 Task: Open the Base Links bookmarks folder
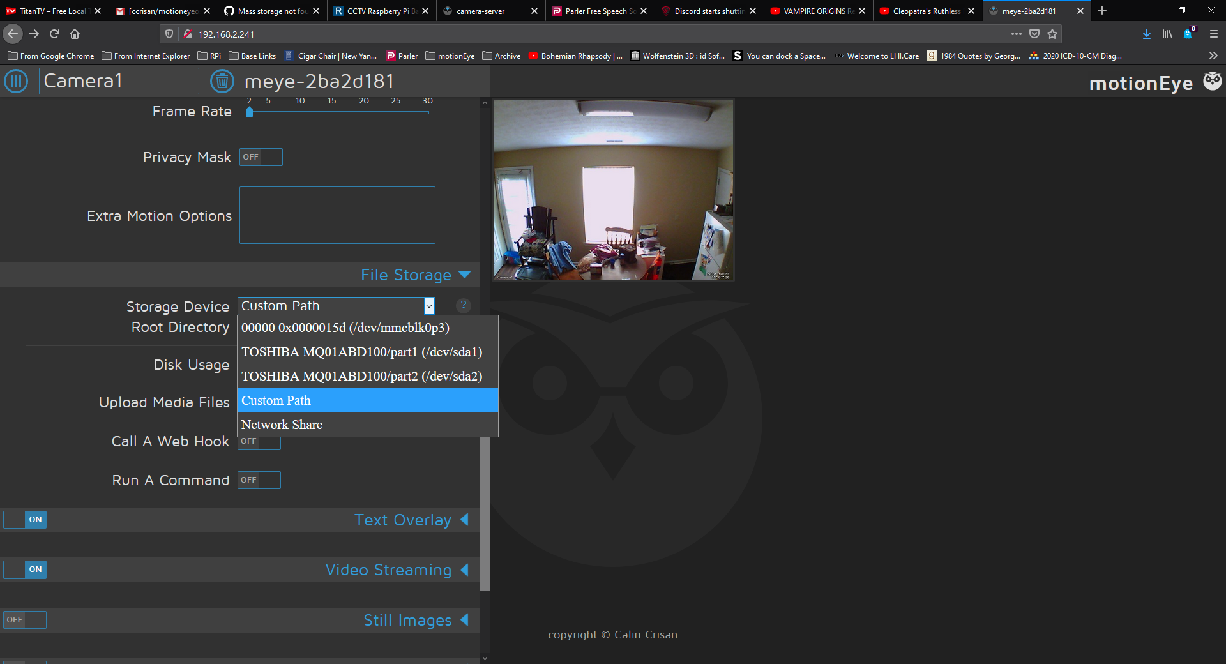point(252,56)
